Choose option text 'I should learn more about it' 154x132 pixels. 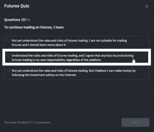point(47,45)
